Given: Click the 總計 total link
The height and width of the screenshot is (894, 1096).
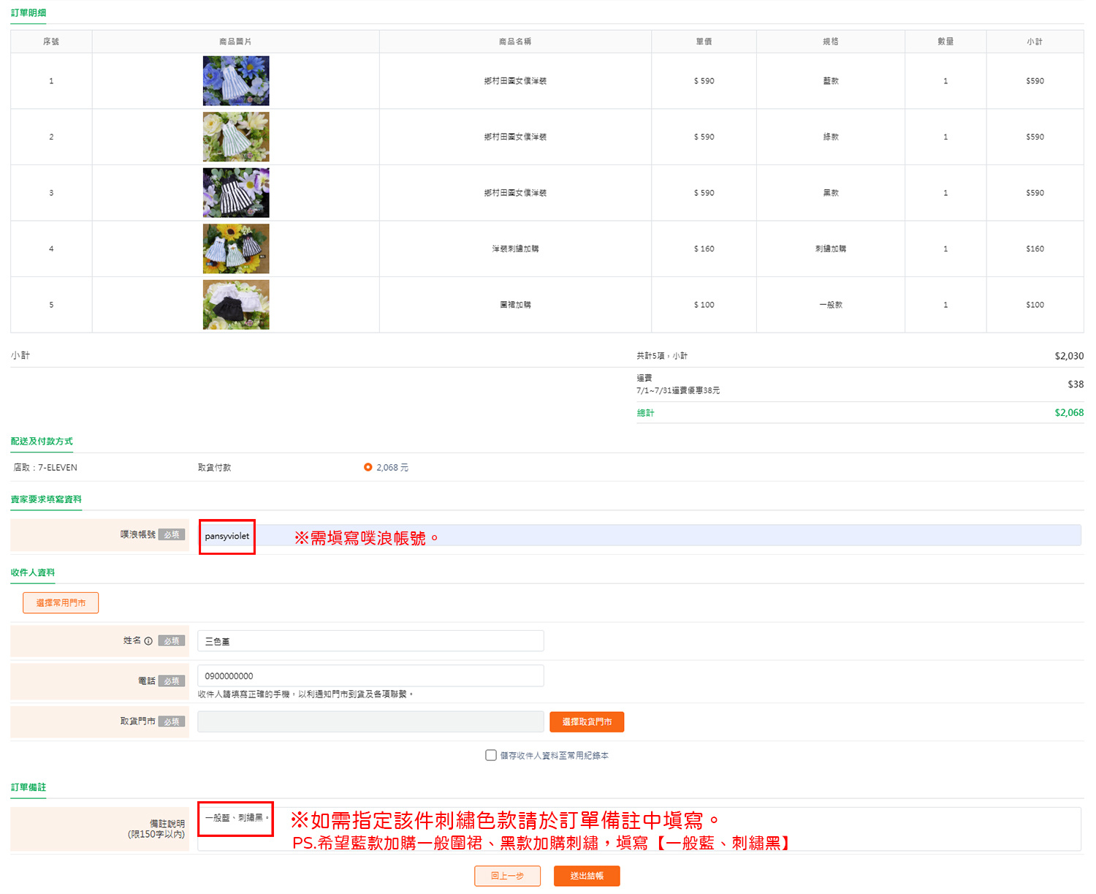Looking at the screenshot, I should 645,413.
